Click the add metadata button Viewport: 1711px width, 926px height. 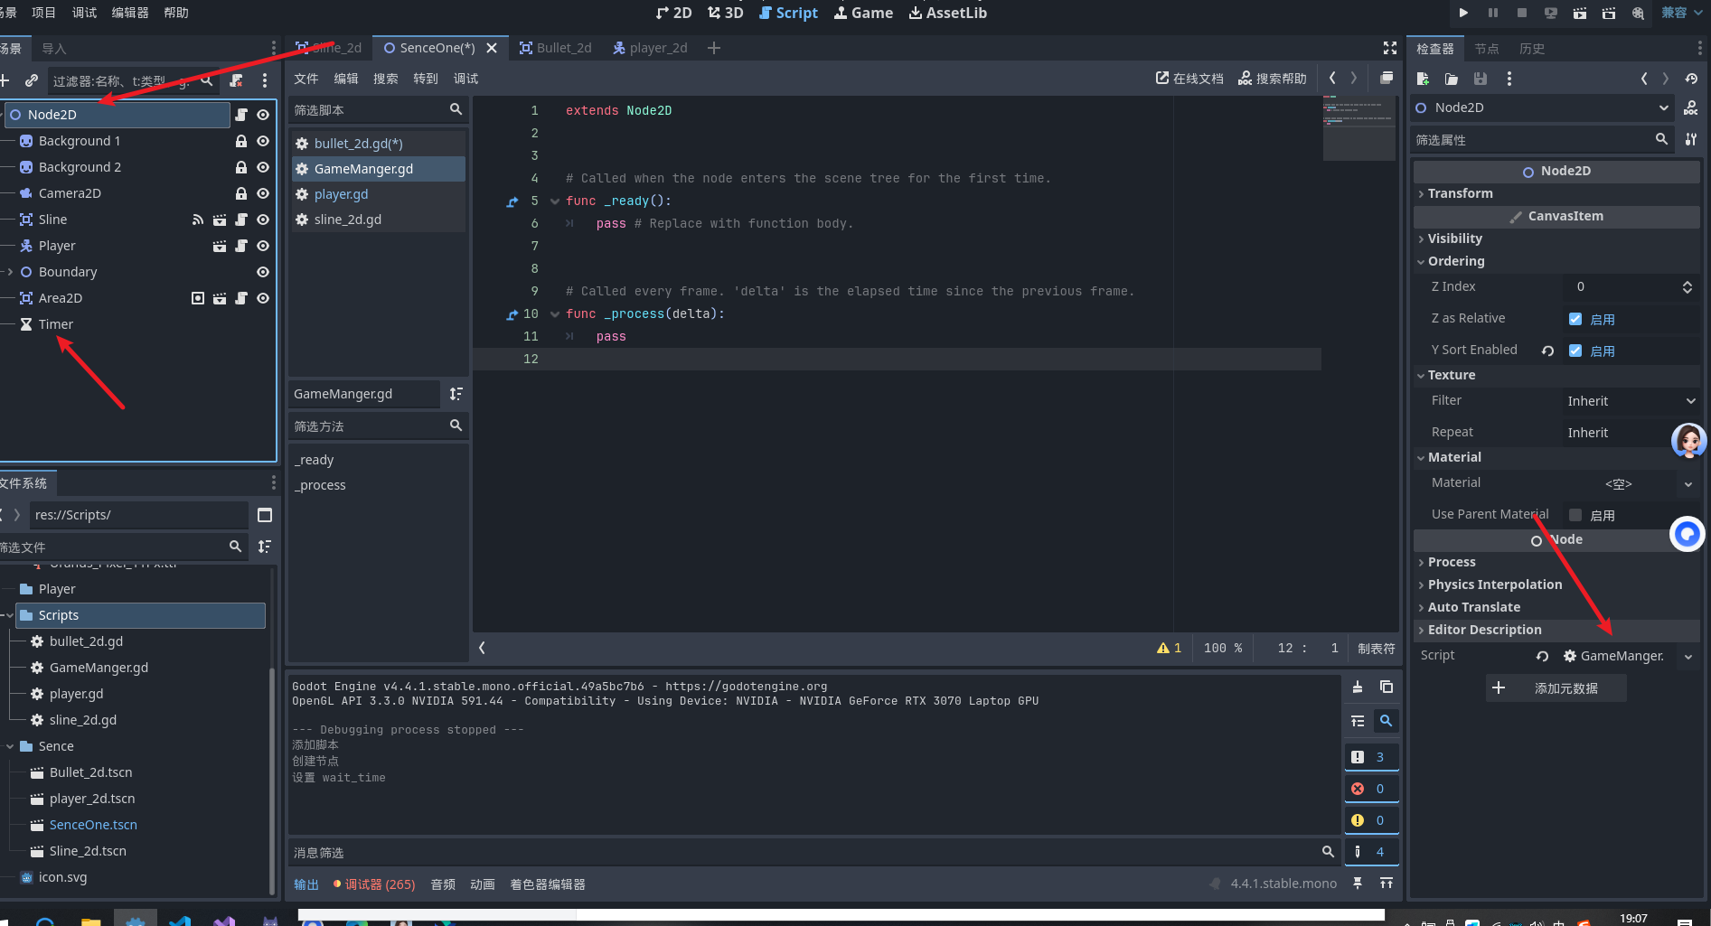[1556, 688]
